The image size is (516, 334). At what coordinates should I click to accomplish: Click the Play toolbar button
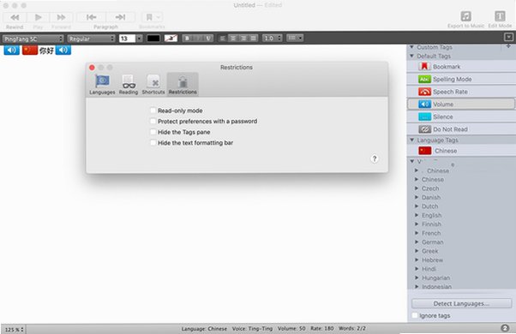click(39, 17)
